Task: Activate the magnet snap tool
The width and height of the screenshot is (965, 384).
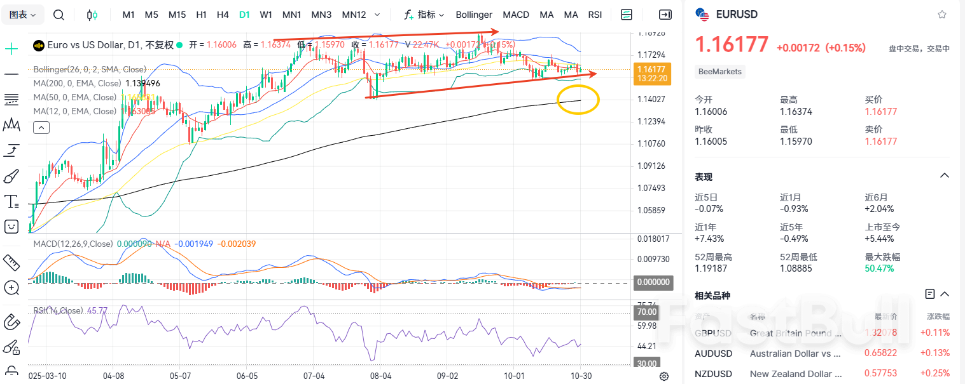Action: click(x=11, y=322)
